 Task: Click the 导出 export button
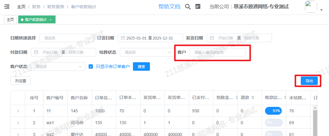[x=309, y=81]
